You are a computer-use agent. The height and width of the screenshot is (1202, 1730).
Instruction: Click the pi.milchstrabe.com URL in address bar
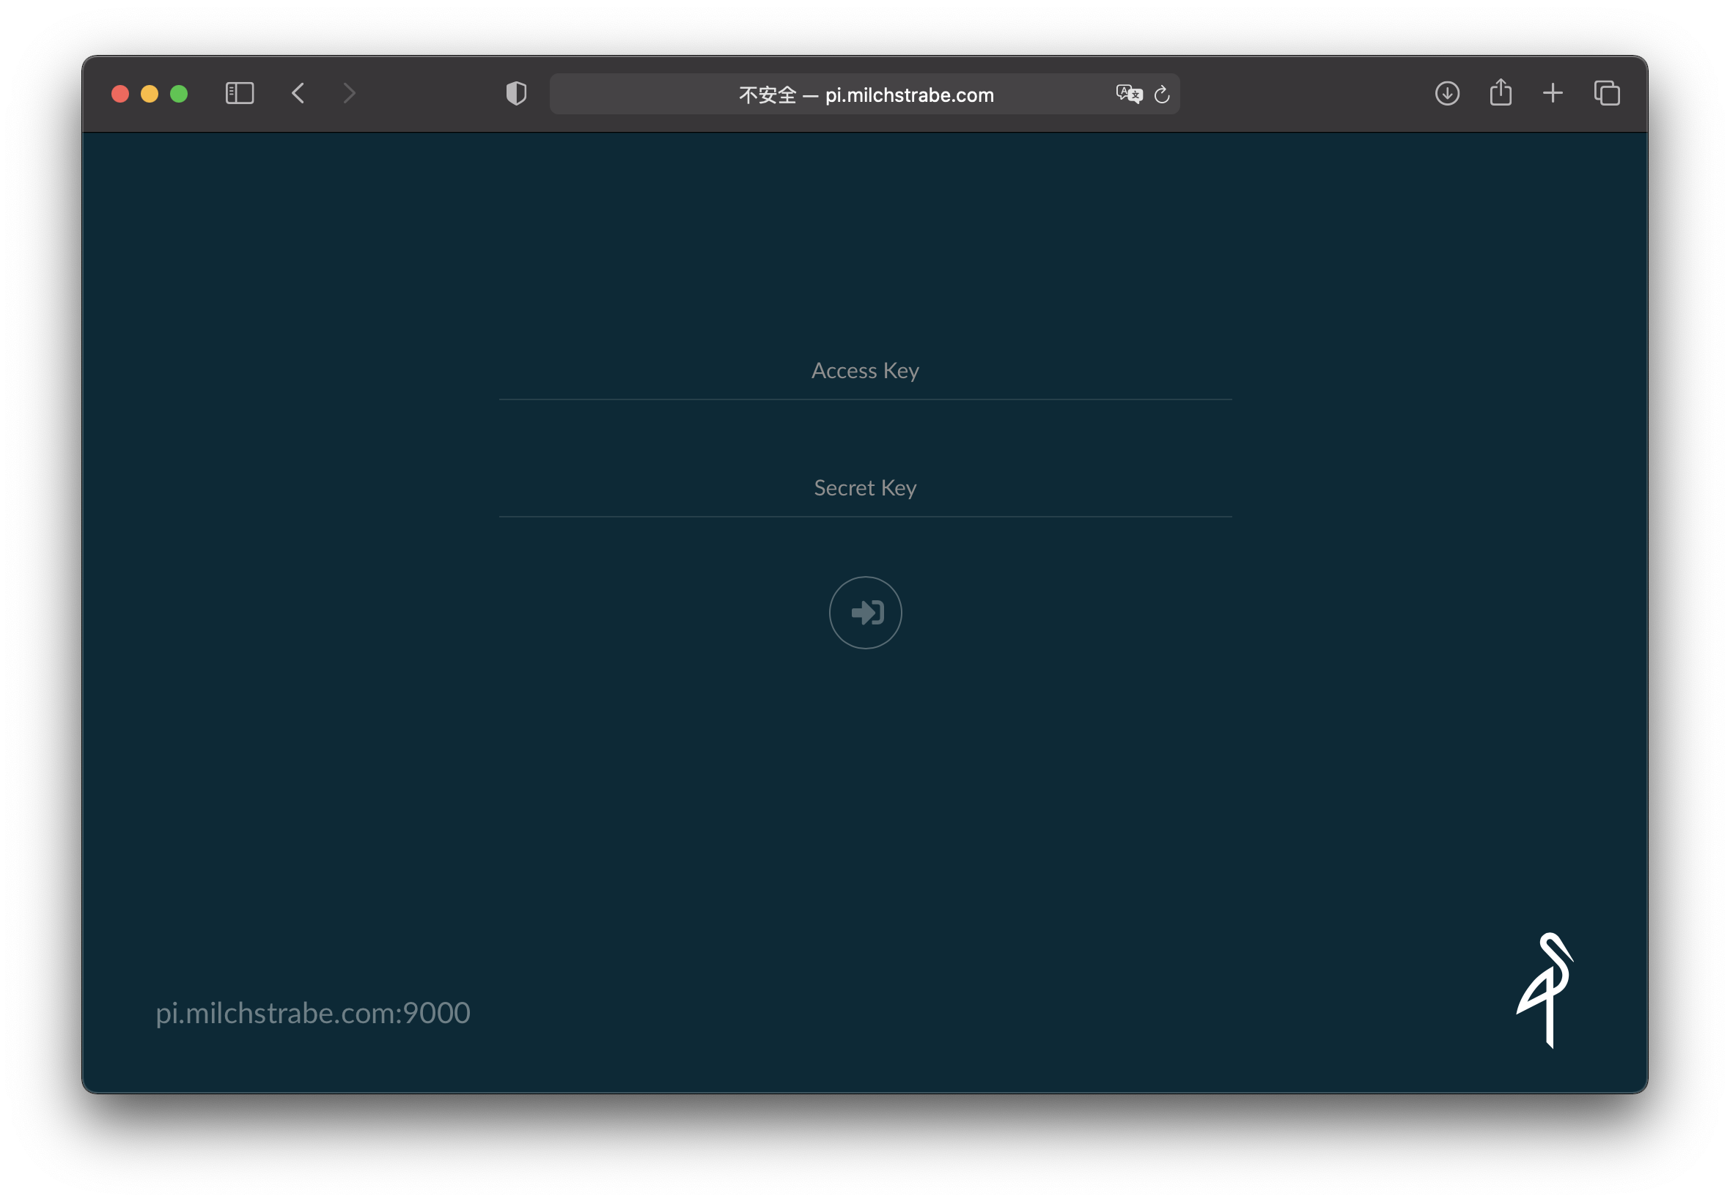click(909, 95)
